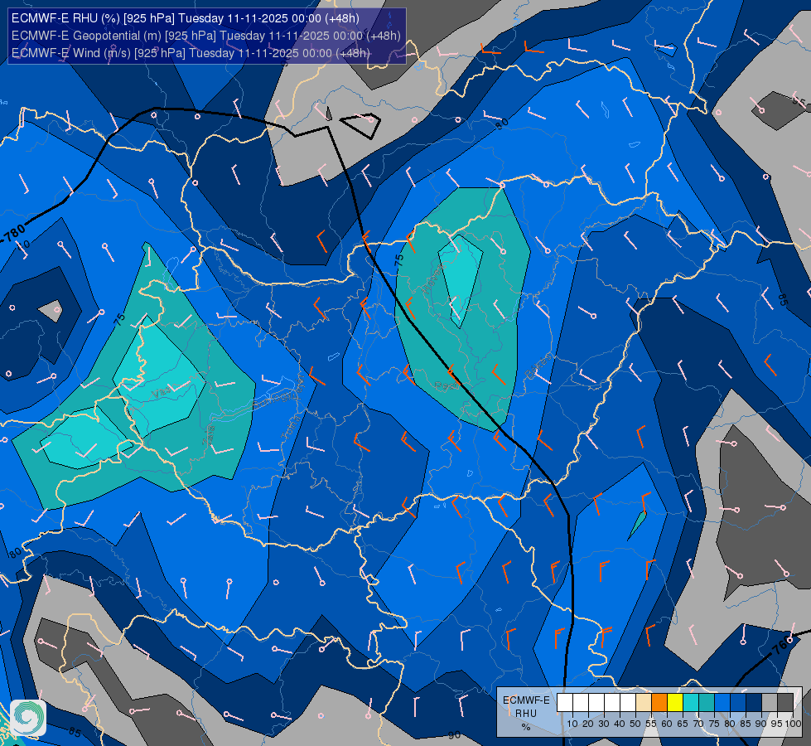Image resolution: width=811 pixels, height=746 pixels.
Task: Click the light gray legend swatch for 90-95%
Action: tap(770, 703)
